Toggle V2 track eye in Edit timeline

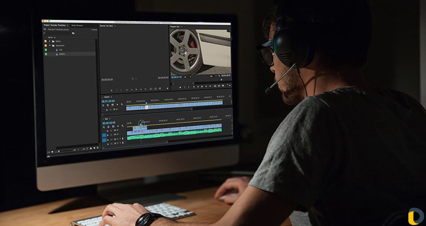coord(117,130)
